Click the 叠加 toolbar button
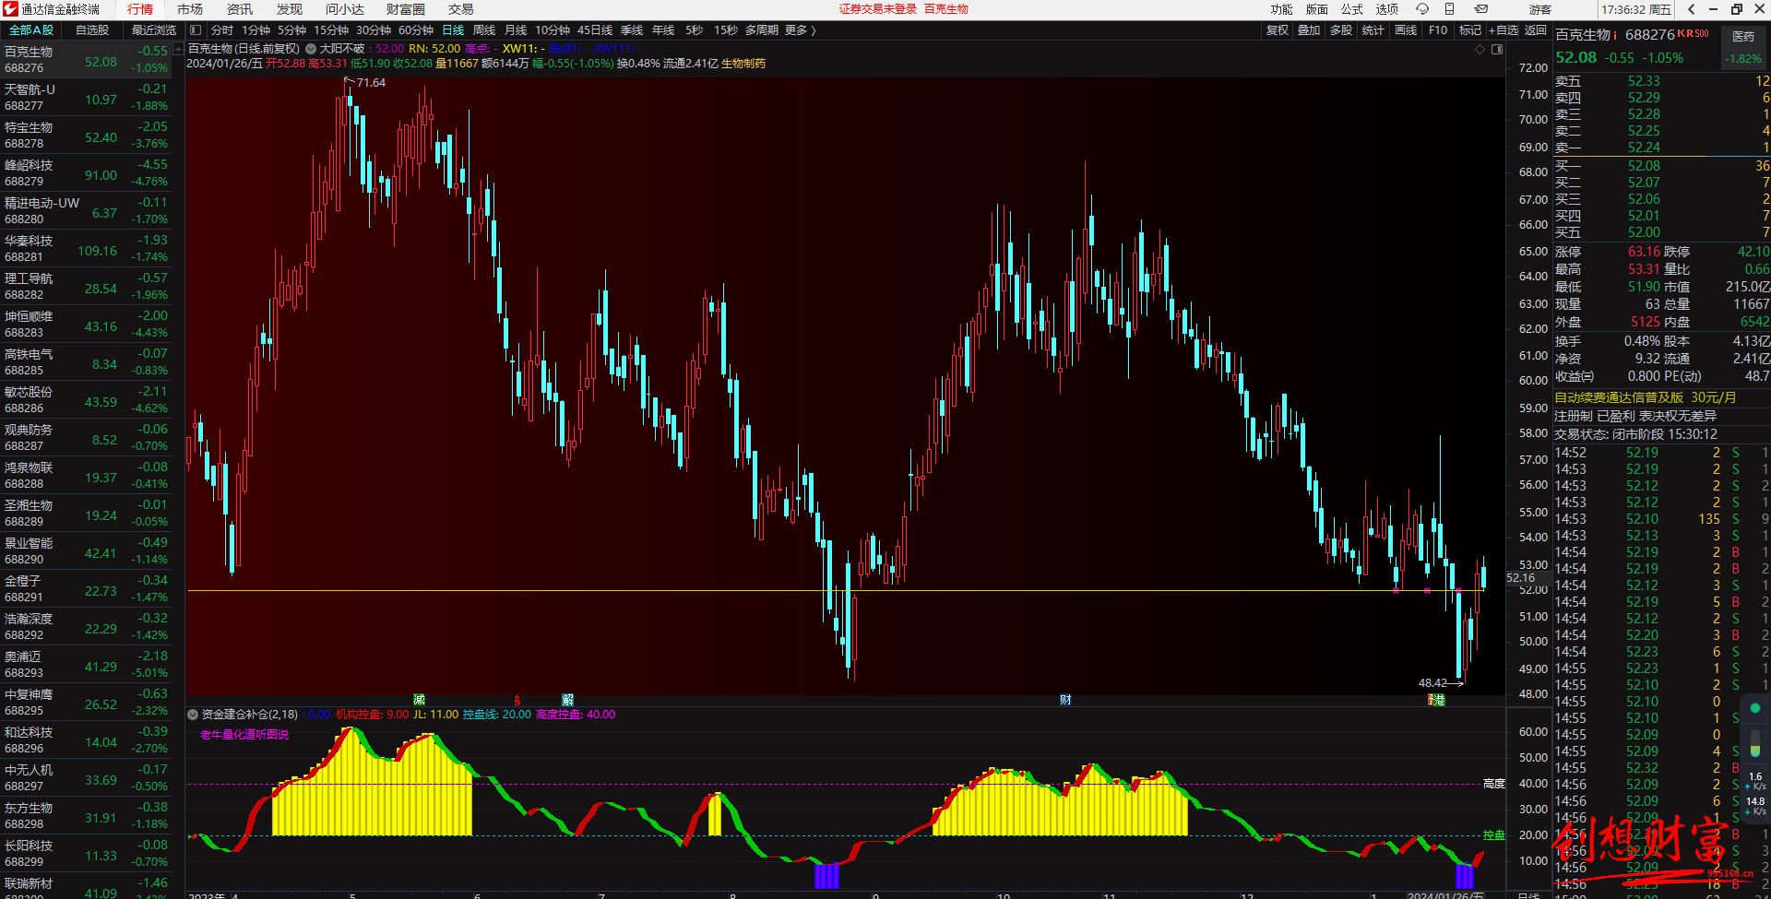The height and width of the screenshot is (899, 1771). tap(1309, 30)
